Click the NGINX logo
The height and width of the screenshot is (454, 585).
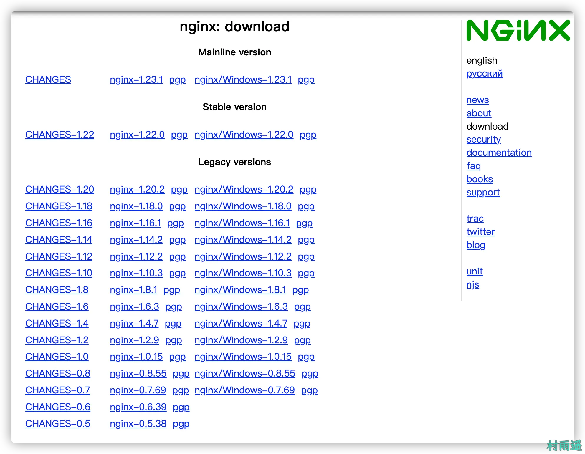(518, 30)
